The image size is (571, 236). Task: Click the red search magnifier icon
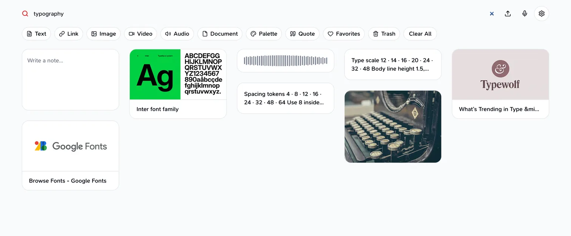tap(25, 14)
